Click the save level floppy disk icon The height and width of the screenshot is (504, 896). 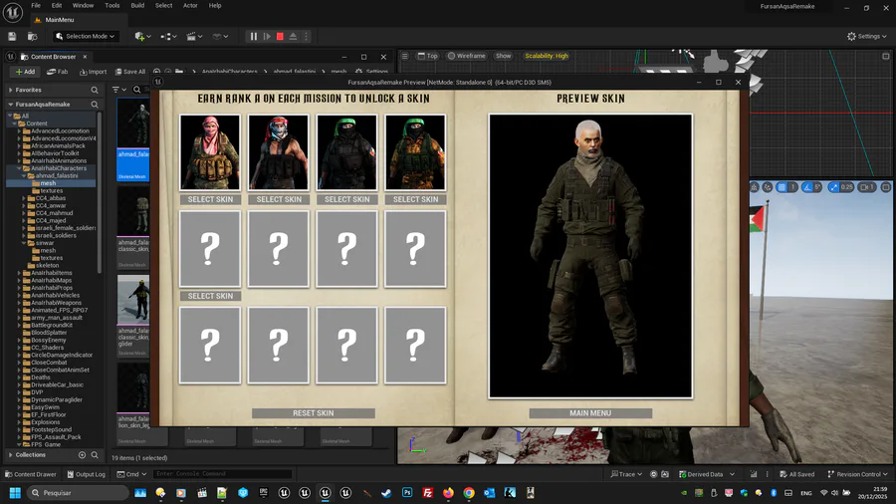[x=12, y=36]
